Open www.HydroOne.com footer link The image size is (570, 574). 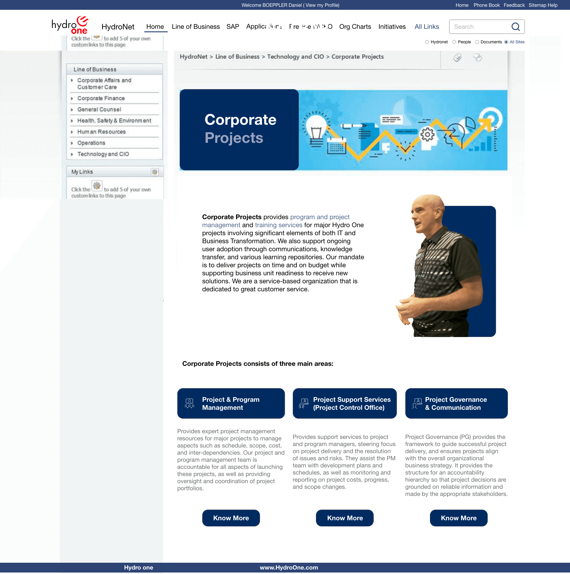pyautogui.click(x=289, y=568)
